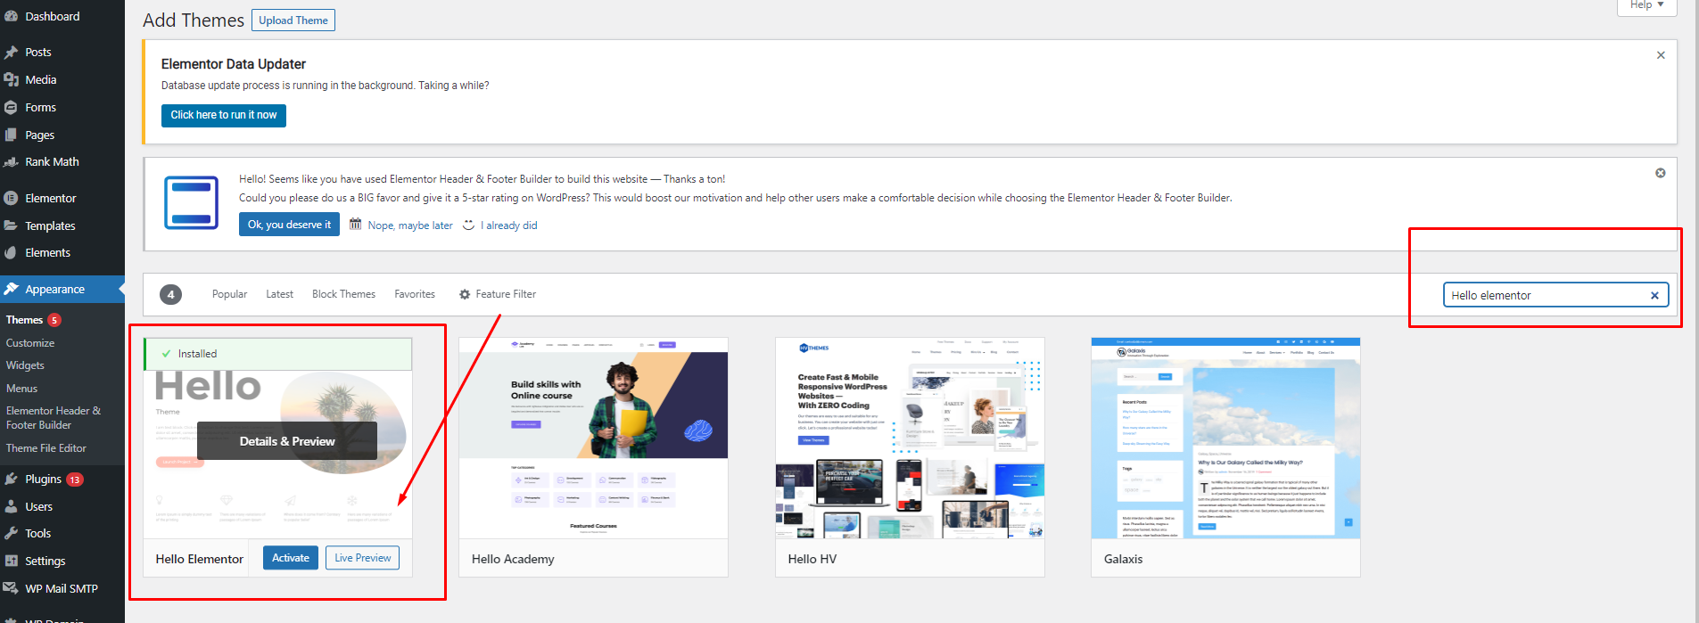Open Live Preview for Hello Elementor
Viewport: 1699px width, 623px height.
(x=362, y=558)
